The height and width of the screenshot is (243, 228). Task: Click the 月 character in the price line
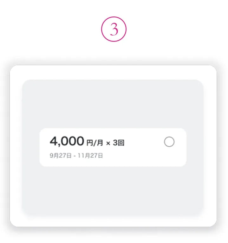(x=100, y=143)
